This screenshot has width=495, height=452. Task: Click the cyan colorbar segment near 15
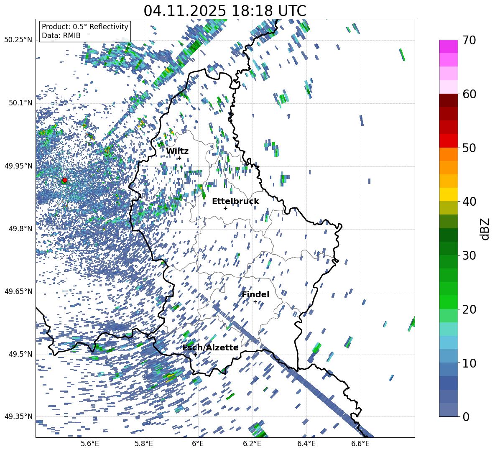(x=449, y=329)
